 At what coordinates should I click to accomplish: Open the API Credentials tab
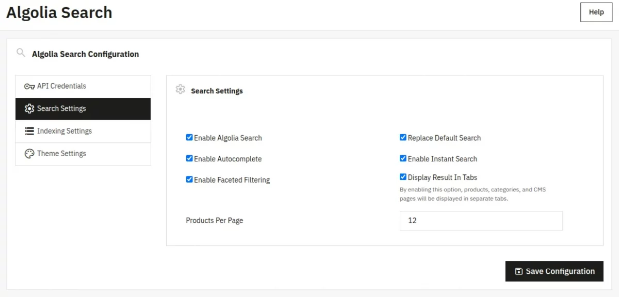click(x=83, y=86)
